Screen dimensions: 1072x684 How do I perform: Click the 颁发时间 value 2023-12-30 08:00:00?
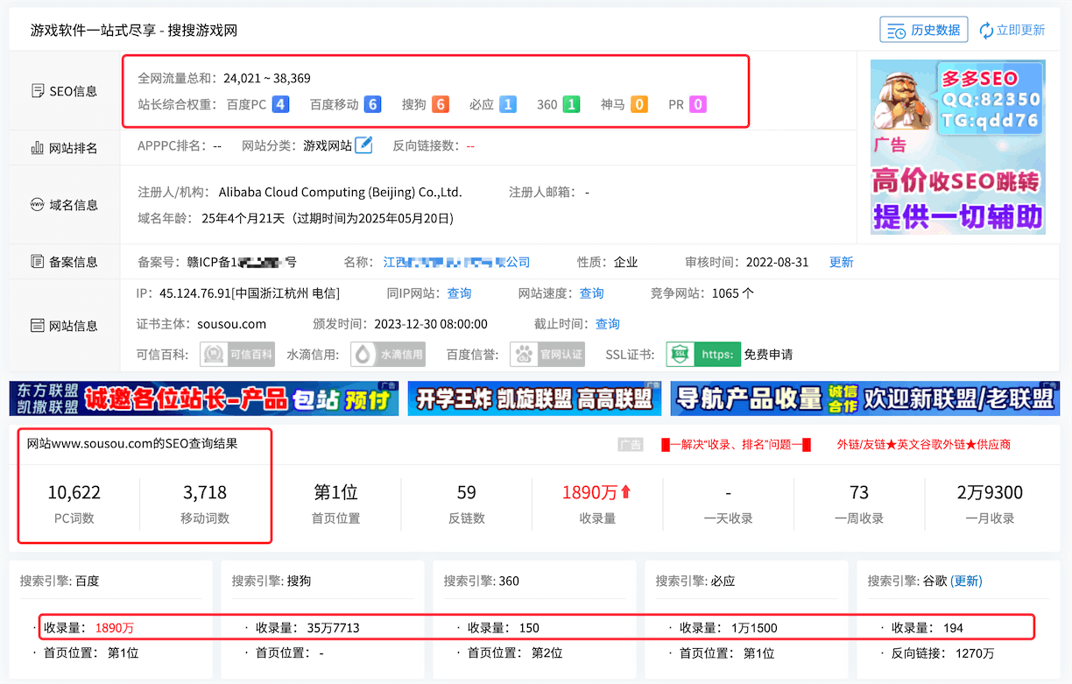click(x=431, y=324)
